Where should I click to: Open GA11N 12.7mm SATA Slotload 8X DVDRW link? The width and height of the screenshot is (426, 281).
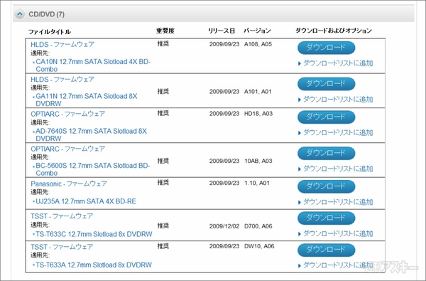pyautogui.click(x=87, y=100)
